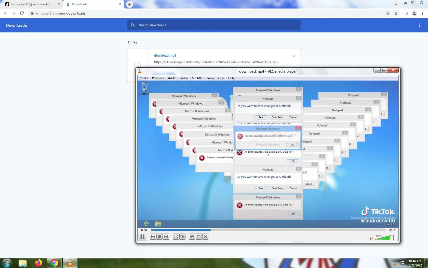This screenshot has height=268, width=428.
Task: Click the search magnifier icon in Downloads
Action: click(133, 25)
